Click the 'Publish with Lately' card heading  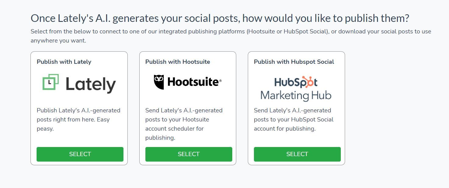(64, 62)
